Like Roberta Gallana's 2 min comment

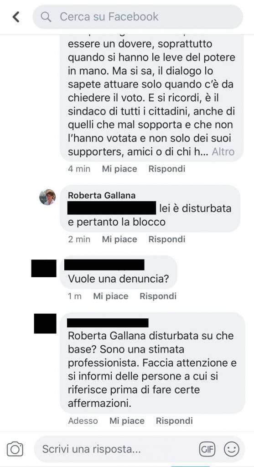tap(119, 239)
